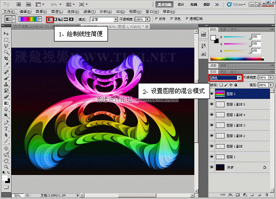The image size is (276, 199).
Task: Toggle the 仿色 dither checkbox
Action: [x=172, y=18]
